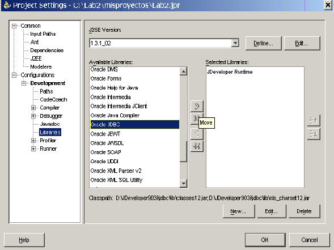Screen dimensions: 334x250
Task: Click the Edit... button beside Define
Action: 302,43
